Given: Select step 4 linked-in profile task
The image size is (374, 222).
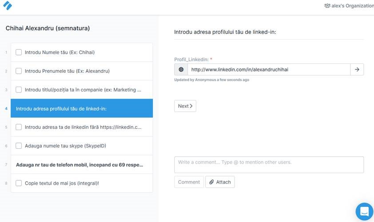Looking at the screenshot, I should (82, 108).
